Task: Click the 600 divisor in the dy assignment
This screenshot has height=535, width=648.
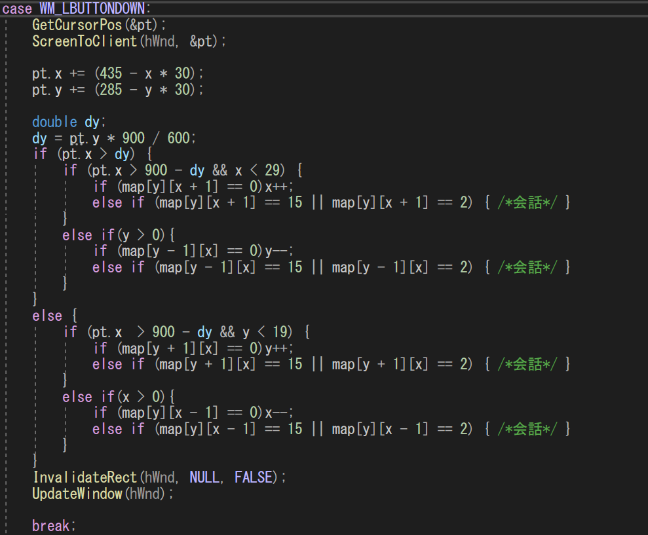Action: pyautogui.click(x=178, y=138)
